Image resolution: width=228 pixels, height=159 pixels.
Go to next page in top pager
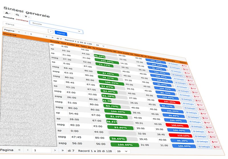click(x=46, y=36)
